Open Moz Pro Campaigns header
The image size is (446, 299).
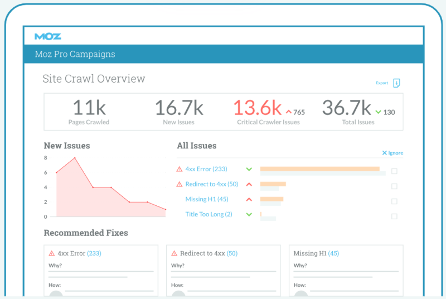[x=75, y=54]
